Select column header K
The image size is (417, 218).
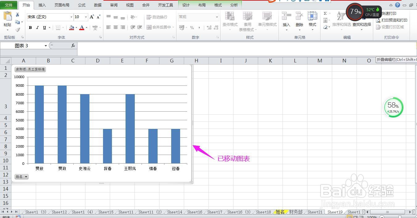pos(270,61)
